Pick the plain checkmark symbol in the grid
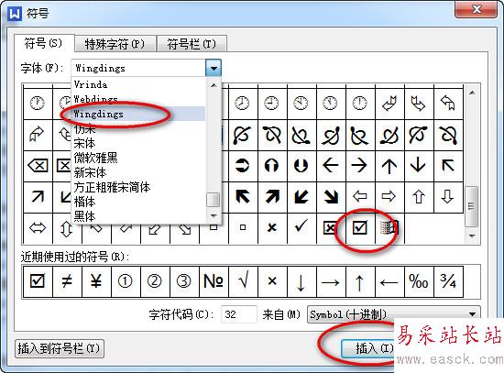 click(301, 227)
